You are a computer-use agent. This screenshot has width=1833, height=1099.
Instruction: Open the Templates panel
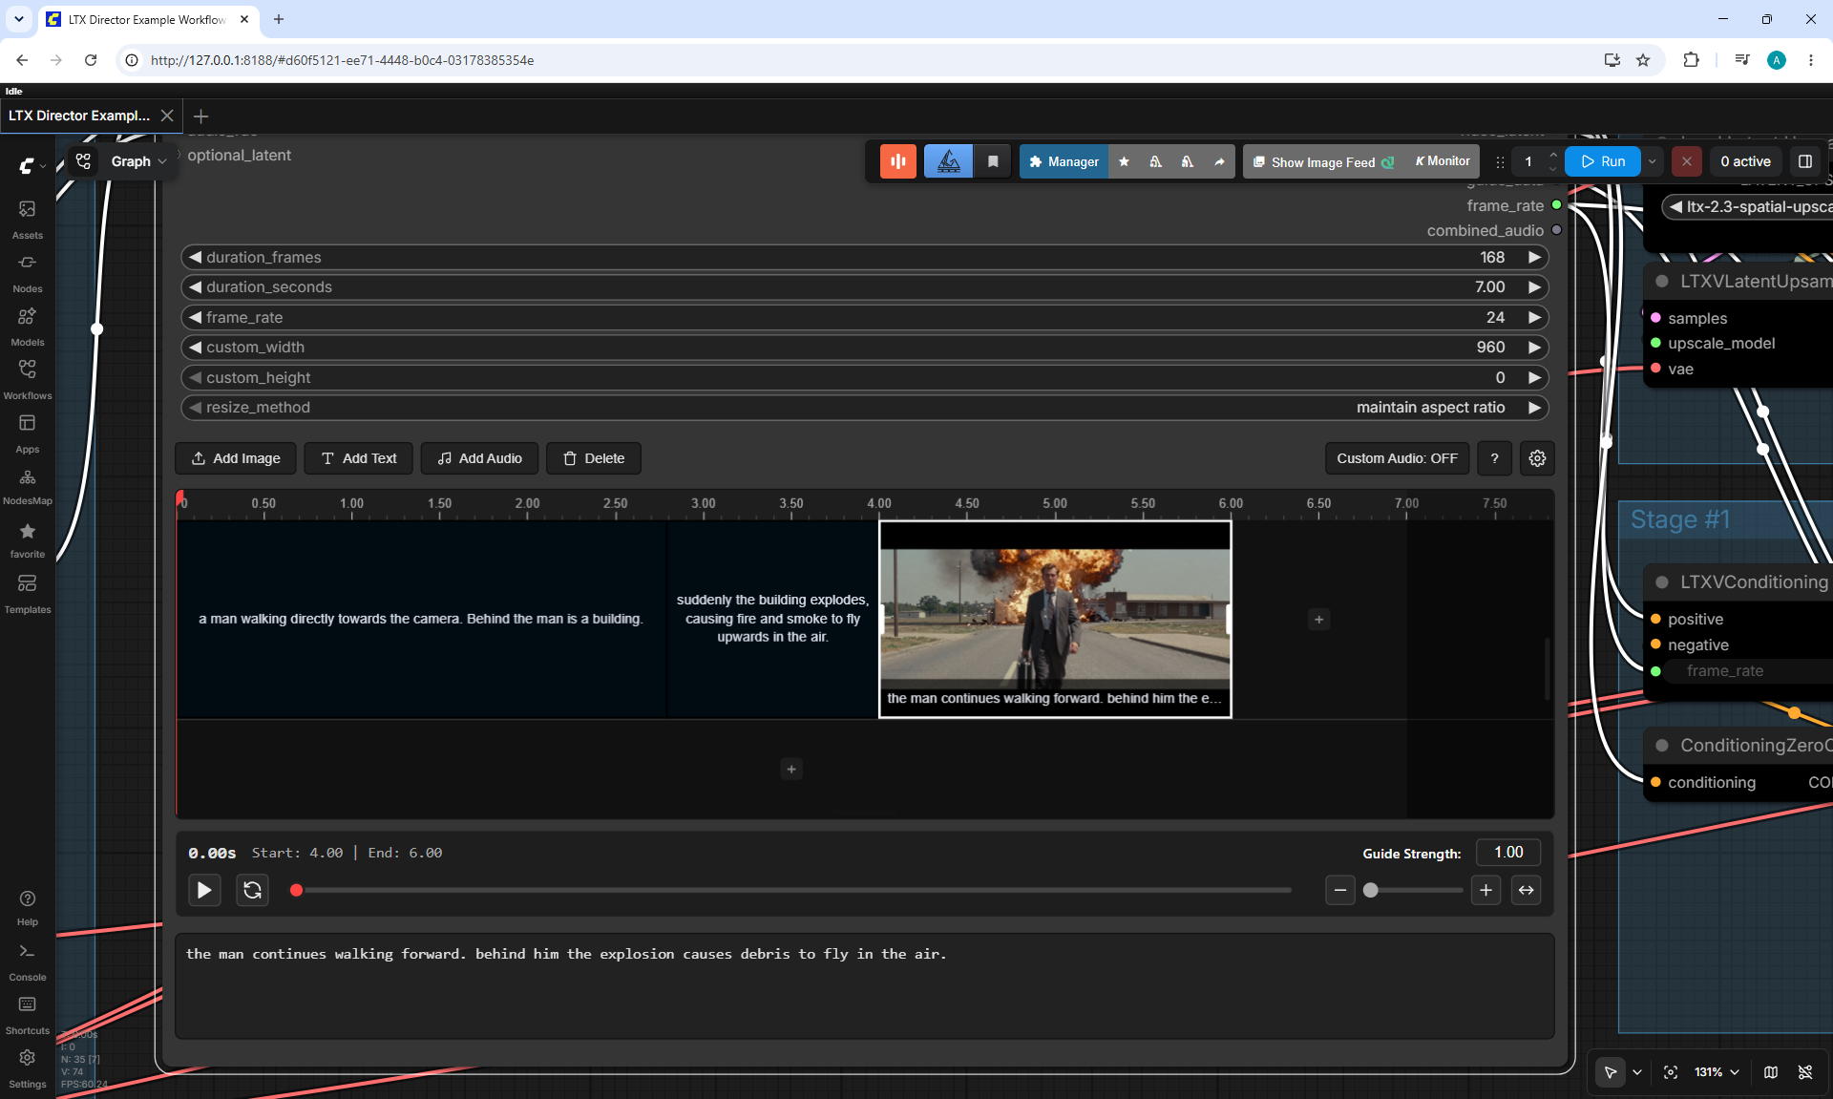28,593
